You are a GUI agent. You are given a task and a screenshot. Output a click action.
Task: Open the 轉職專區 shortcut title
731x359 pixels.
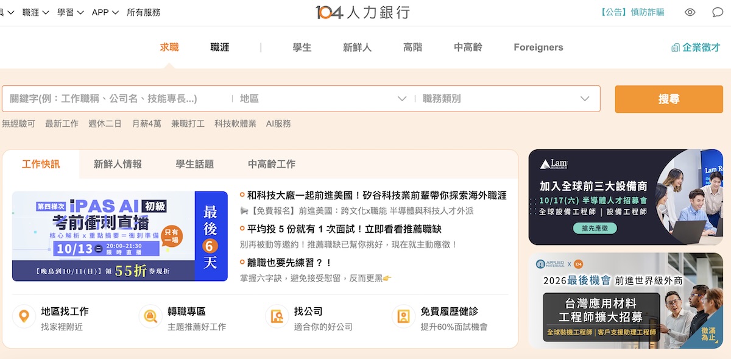click(x=186, y=311)
